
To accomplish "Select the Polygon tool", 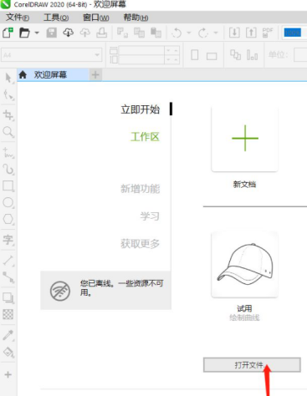I will click(x=8, y=219).
